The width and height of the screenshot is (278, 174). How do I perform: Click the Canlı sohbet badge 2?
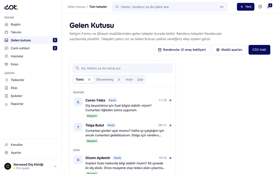[55, 48]
